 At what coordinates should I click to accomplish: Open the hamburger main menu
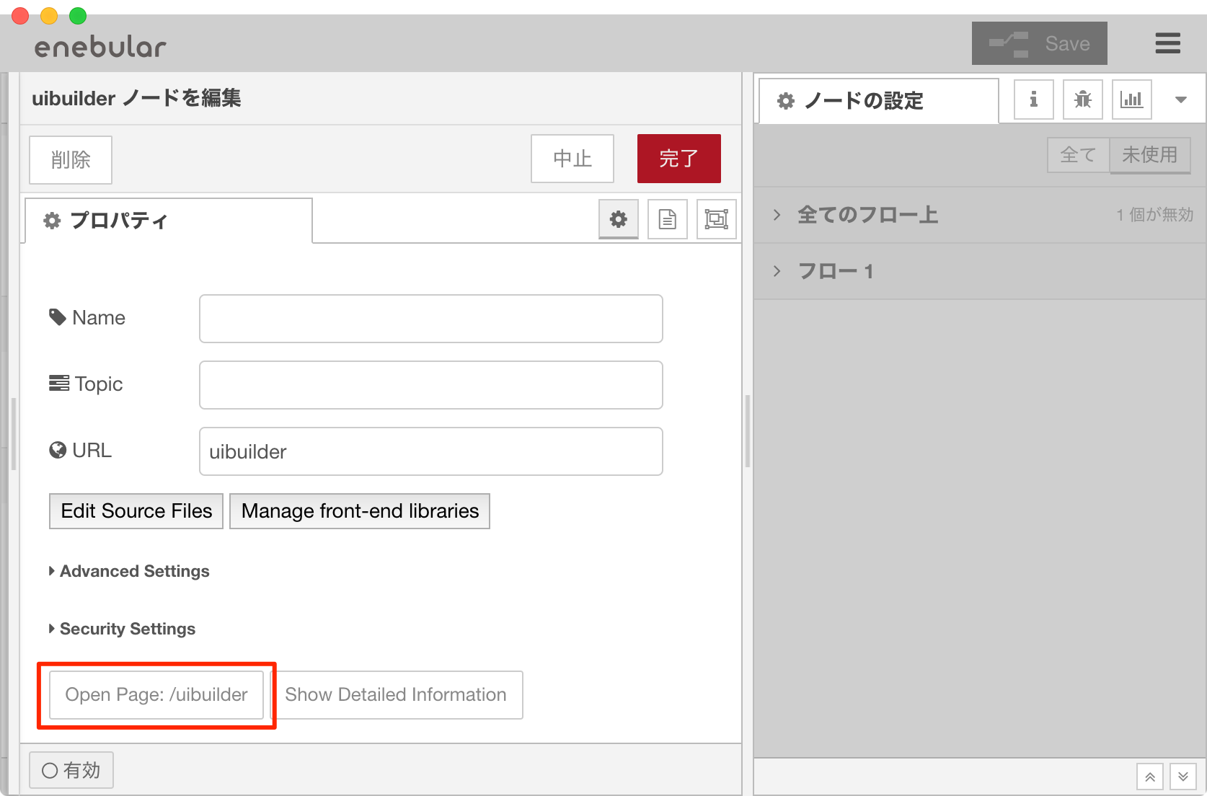click(x=1167, y=43)
